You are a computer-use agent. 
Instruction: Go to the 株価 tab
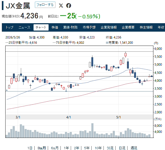(x=55, y=27)
